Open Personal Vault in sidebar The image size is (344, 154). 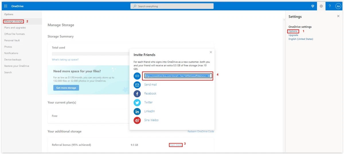(12, 40)
